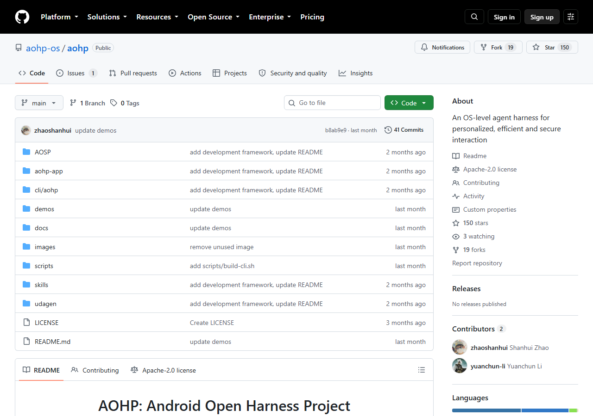
Task: Click the Report repository link
Action: (477, 263)
